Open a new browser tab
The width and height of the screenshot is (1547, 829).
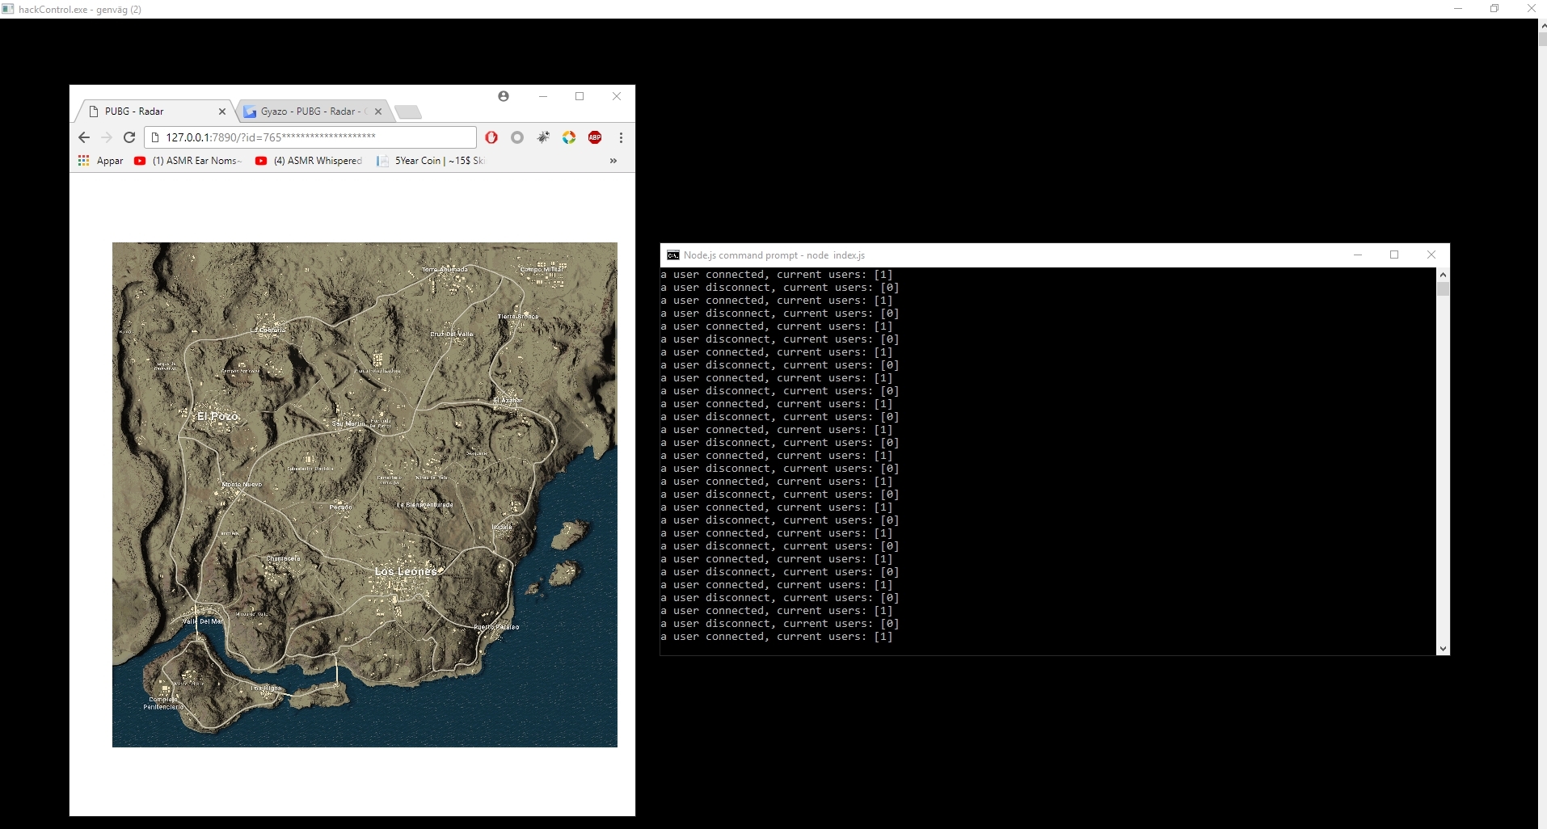(x=408, y=112)
